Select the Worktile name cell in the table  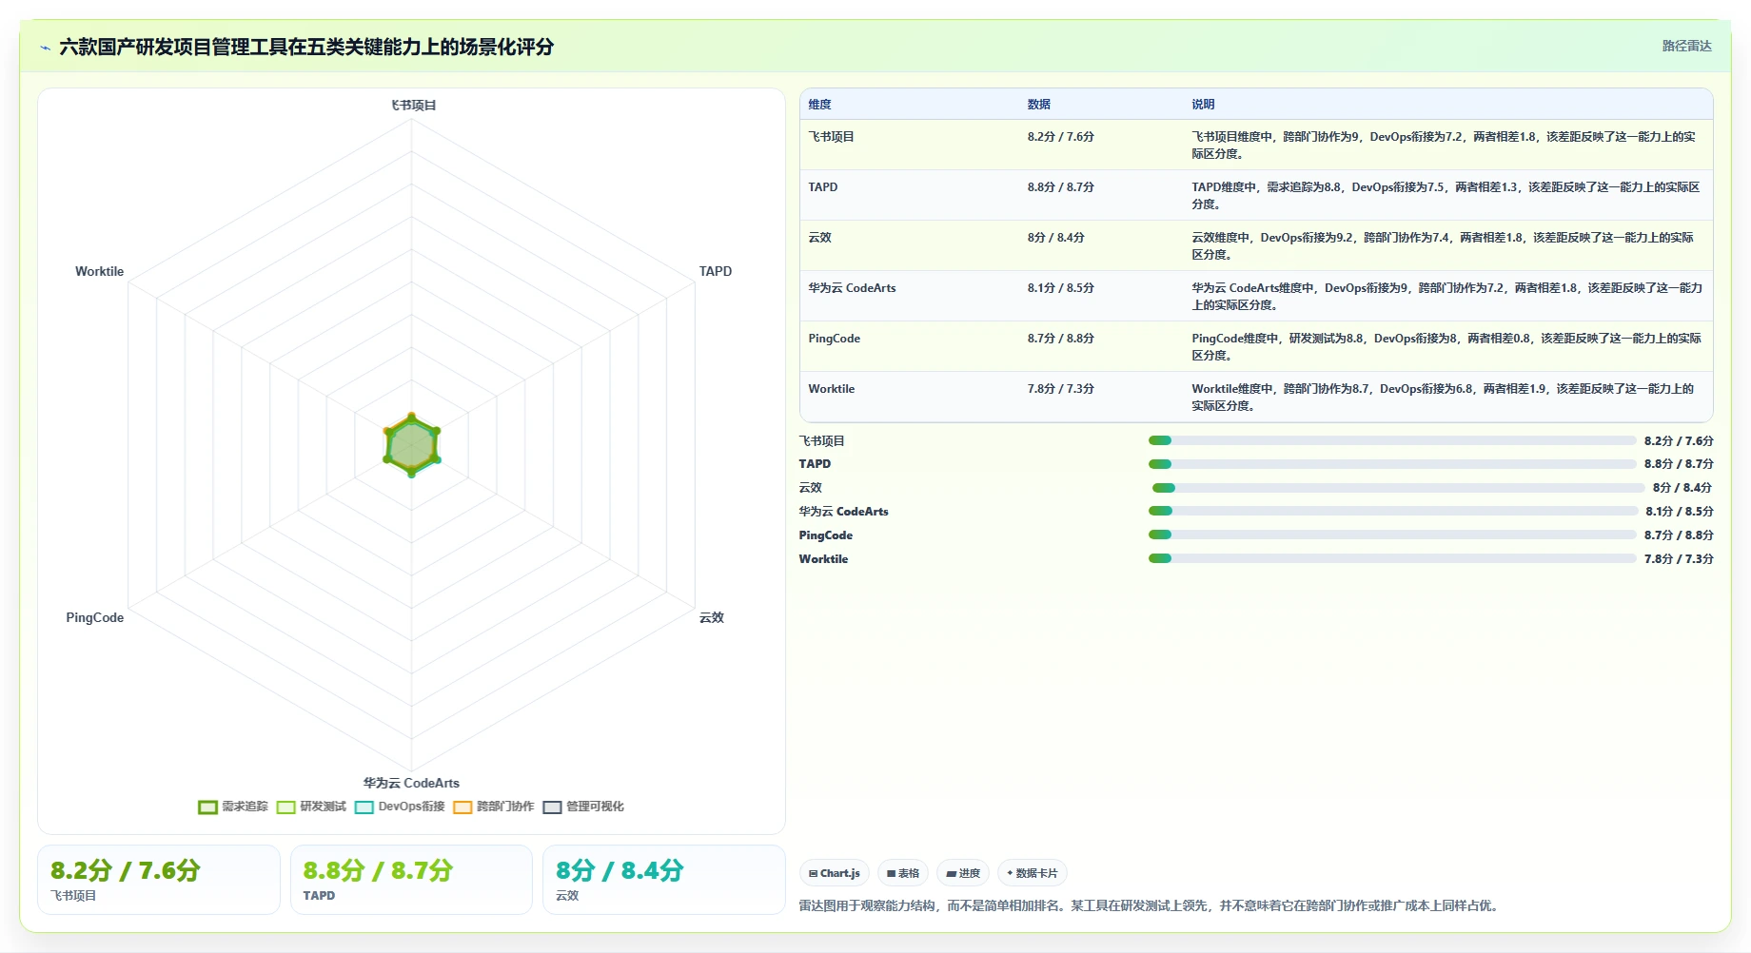click(909, 397)
